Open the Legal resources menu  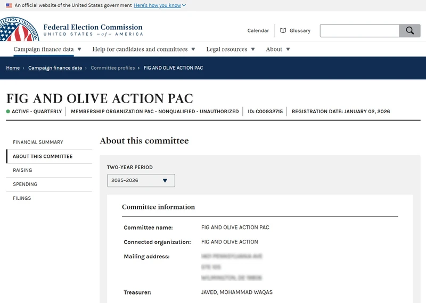coord(227,49)
